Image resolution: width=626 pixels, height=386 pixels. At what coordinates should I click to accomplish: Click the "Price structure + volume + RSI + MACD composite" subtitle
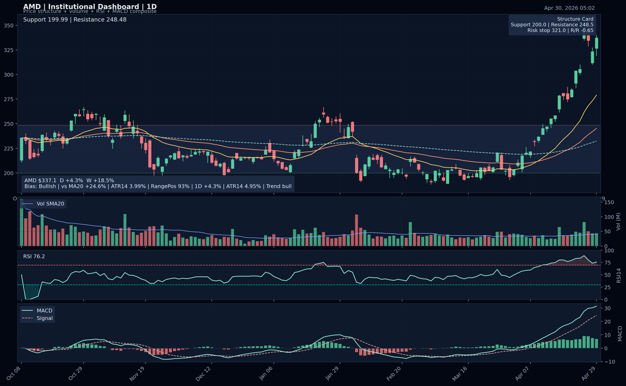click(x=90, y=11)
